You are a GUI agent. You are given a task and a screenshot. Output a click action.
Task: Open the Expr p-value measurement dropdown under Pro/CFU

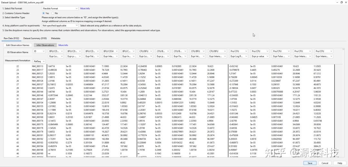260,57
